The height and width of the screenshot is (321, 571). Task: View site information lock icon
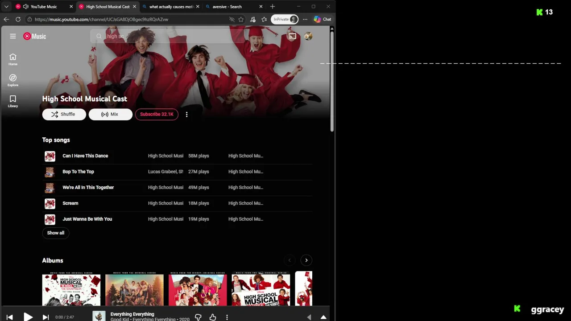29,19
